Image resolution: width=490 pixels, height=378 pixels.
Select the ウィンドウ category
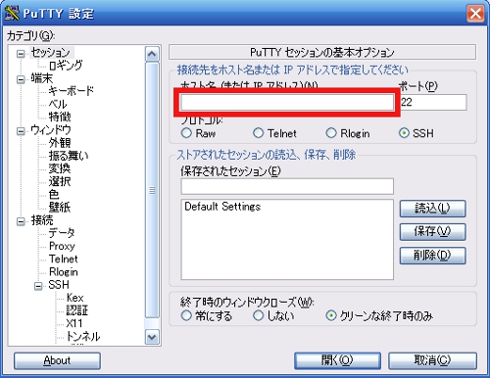(51, 130)
